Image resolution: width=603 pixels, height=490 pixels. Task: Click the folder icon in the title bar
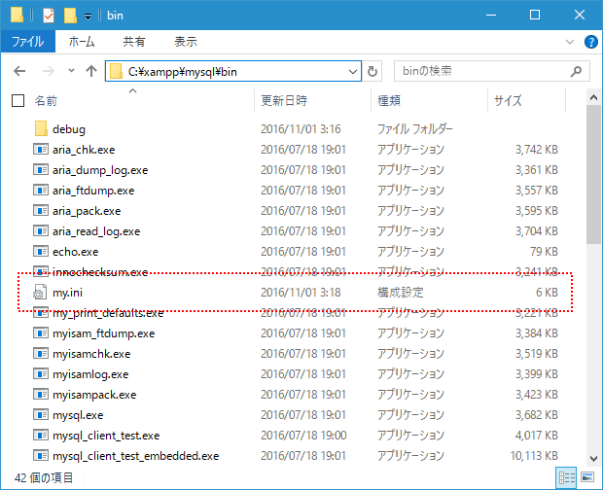click(x=17, y=15)
